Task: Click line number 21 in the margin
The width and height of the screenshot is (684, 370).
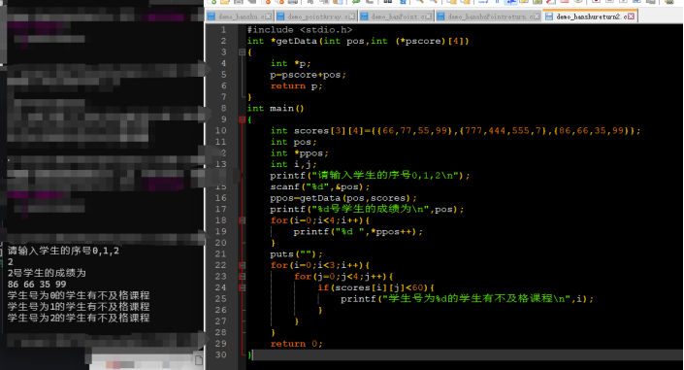Action: click(221, 254)
